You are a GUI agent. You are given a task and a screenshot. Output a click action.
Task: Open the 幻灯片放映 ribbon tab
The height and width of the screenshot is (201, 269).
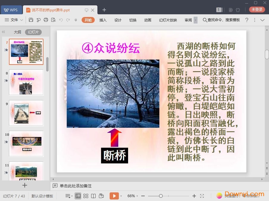click(168, 20)
